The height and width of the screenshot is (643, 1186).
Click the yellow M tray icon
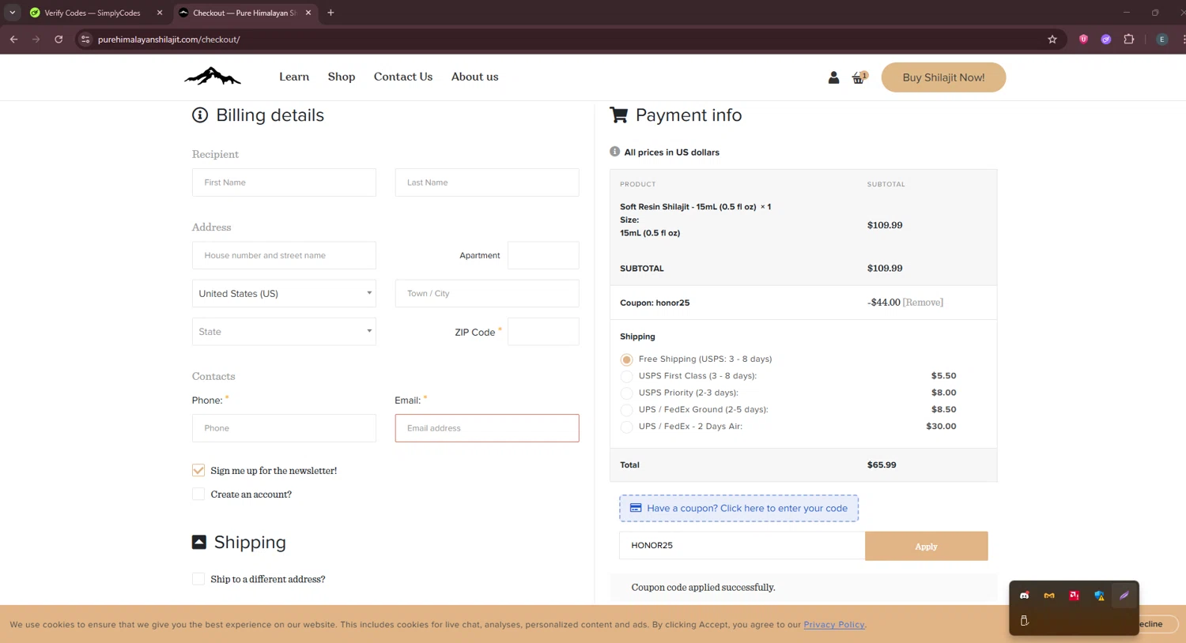click(1049, 596)
